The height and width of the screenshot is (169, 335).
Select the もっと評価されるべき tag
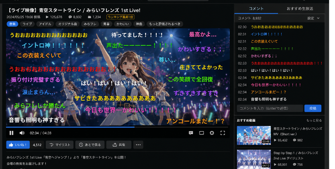165,24
